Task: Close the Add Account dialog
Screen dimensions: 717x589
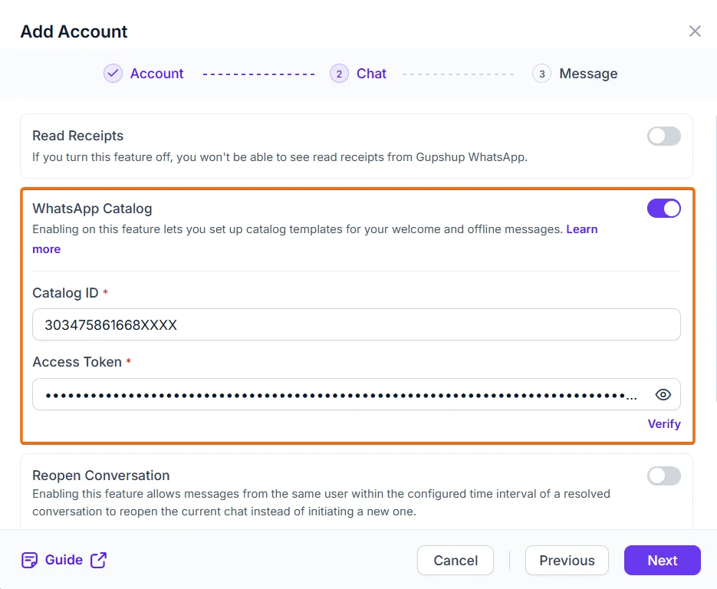Action: pos(695,31)
